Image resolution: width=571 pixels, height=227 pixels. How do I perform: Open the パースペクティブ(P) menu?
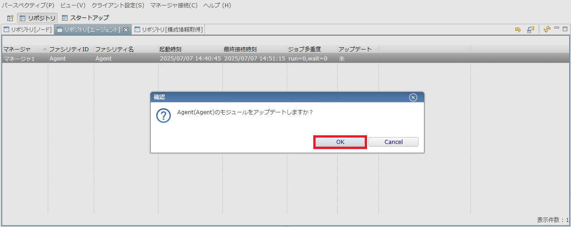(28, 6)
